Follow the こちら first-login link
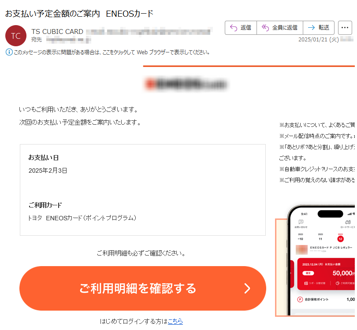357x330 pixels. [175, 321]
